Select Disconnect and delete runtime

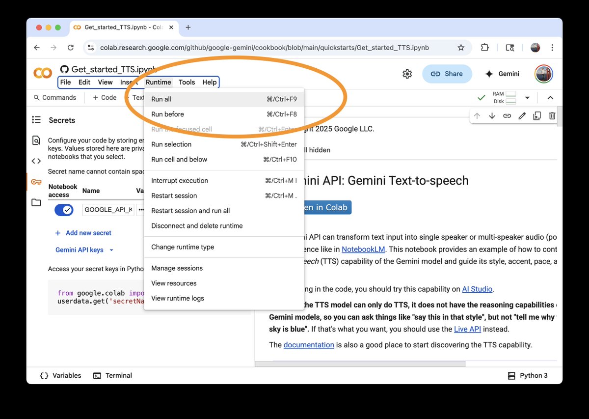tap(224, 226)
